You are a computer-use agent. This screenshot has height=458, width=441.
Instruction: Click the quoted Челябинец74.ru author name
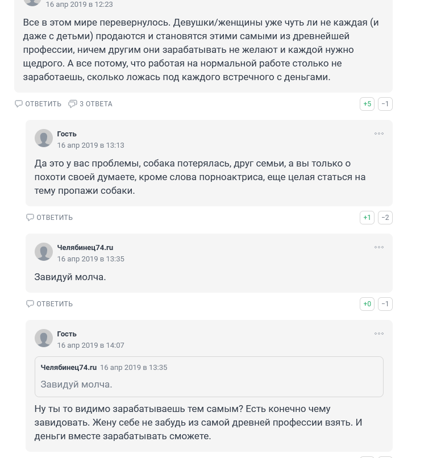pos(69,368)
